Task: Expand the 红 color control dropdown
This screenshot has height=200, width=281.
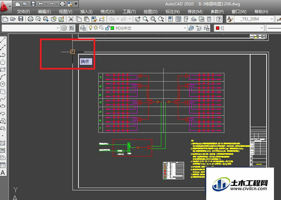Action: point(262,28)
